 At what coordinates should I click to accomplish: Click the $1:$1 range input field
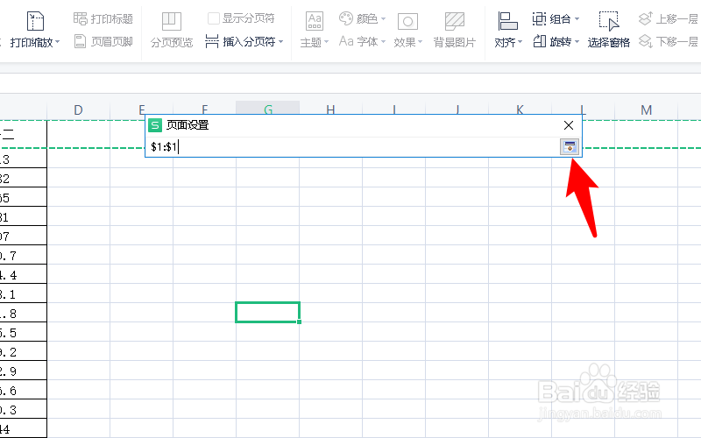353,146
